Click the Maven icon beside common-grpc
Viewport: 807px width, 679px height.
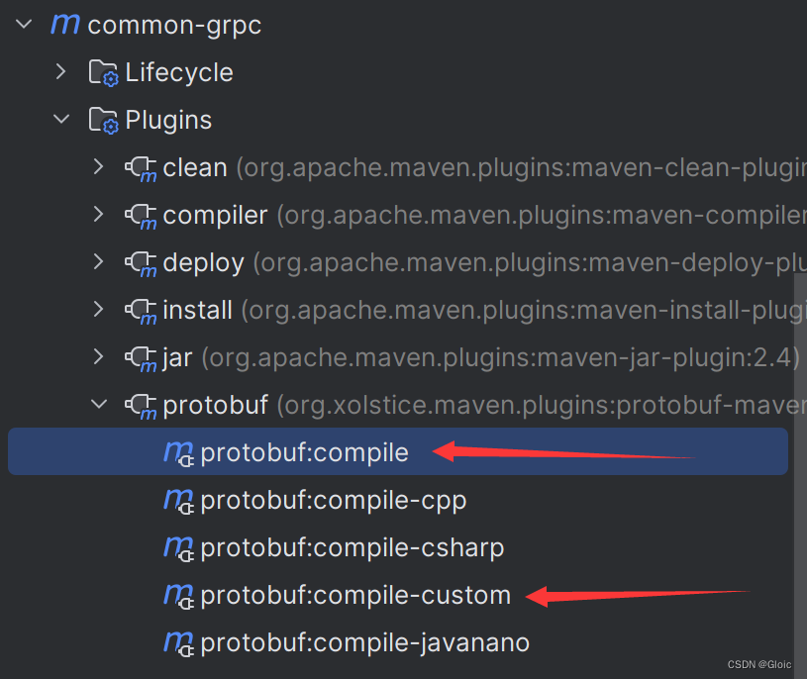pos(63,24)
